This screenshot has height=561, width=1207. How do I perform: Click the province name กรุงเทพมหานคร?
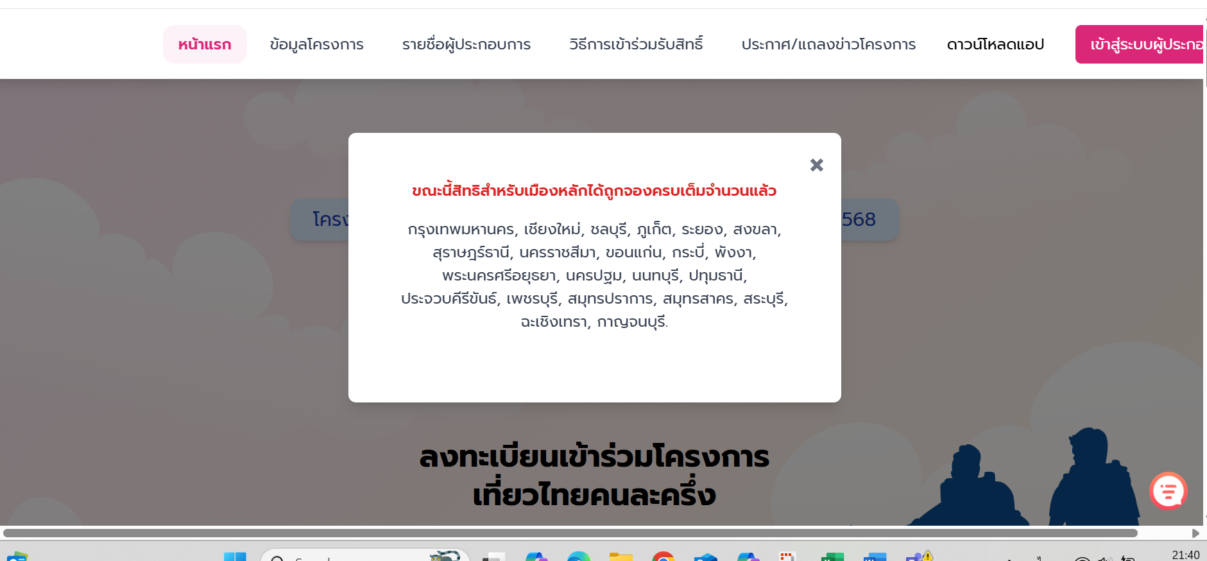click(x=461, y=229)
